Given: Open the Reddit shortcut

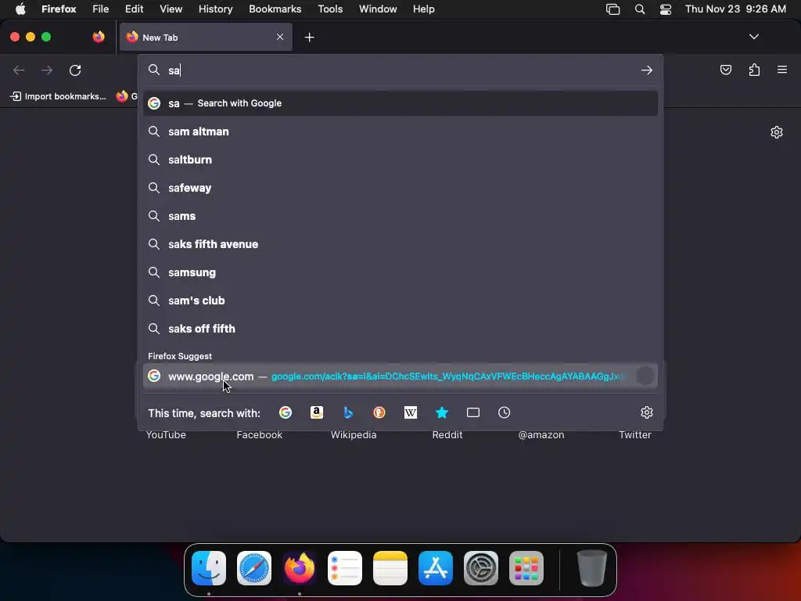Looking at the screenshot, I should pos(447,434).
